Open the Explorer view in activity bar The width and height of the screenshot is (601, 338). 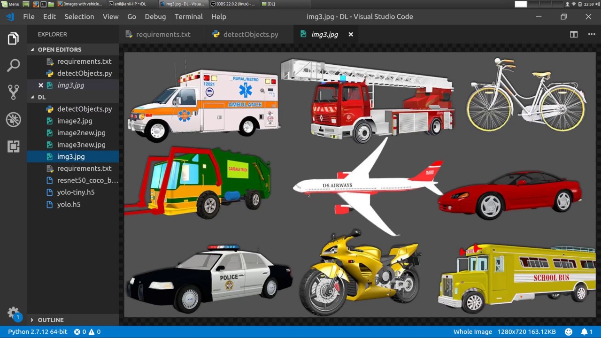coord(13,38)
